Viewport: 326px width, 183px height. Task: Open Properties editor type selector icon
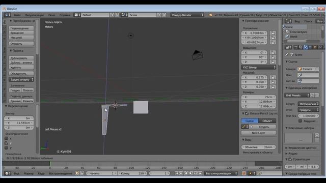click(x=288, y=47)
